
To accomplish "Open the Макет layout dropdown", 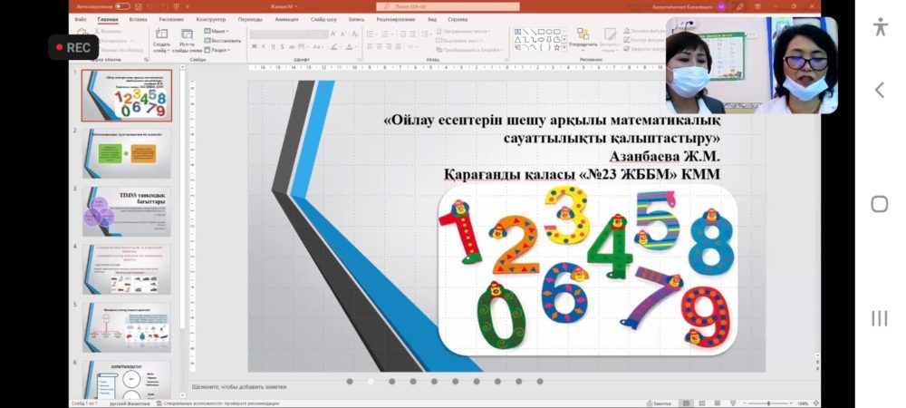I will tap(217, 31).
